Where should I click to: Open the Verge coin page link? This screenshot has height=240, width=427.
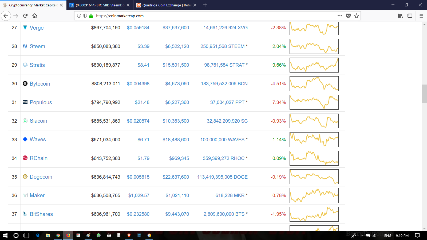[37, 28]
